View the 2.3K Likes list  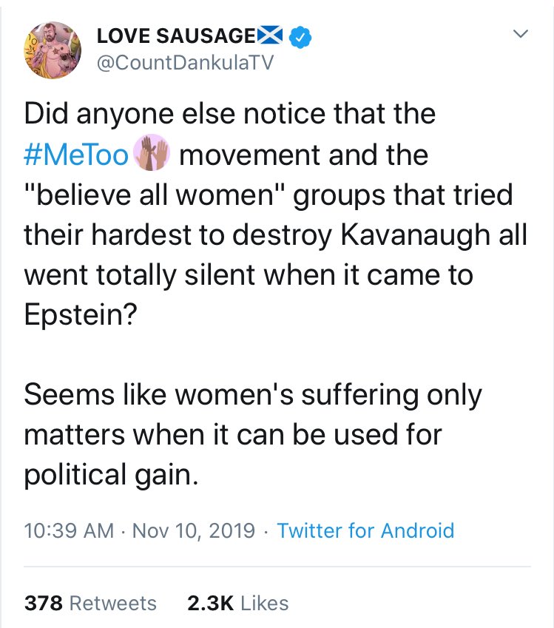tap(237, 603)
